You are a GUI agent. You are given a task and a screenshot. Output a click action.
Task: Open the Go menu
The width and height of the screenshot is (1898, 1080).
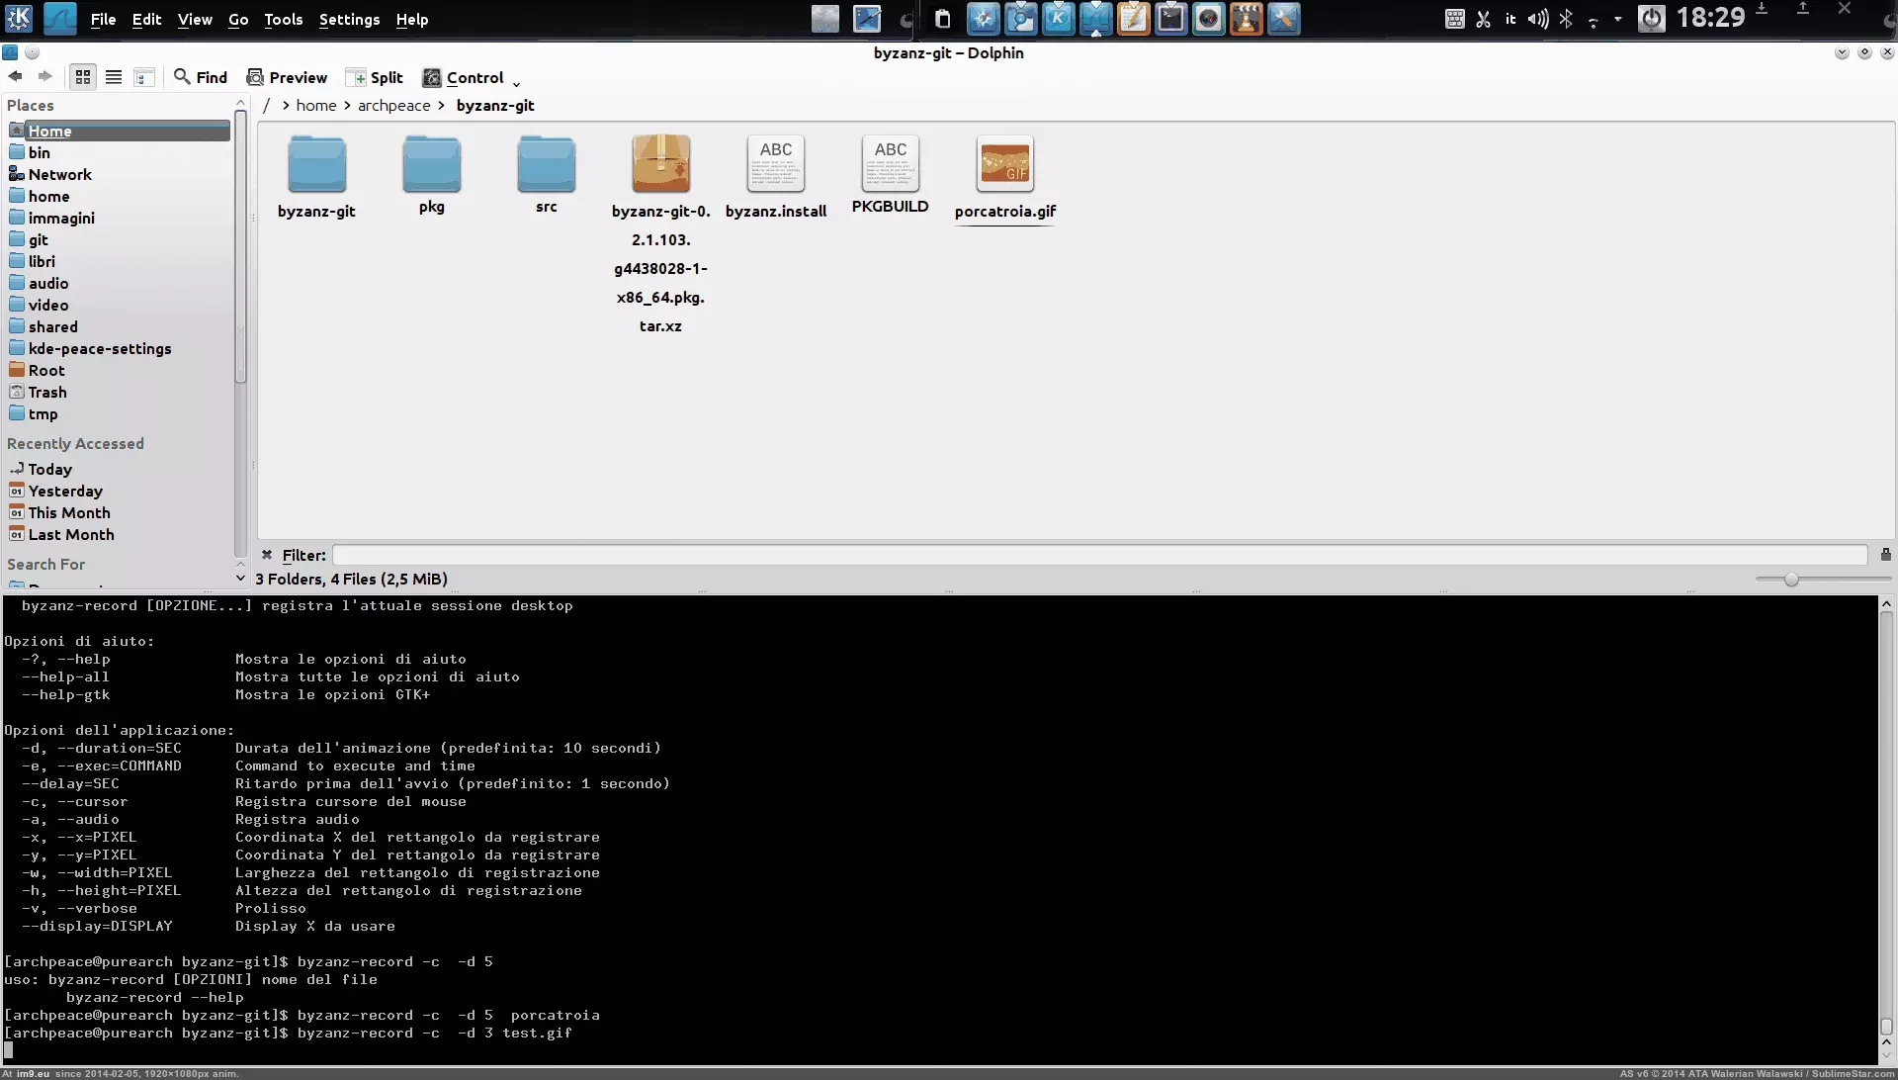tap(238, 19)
